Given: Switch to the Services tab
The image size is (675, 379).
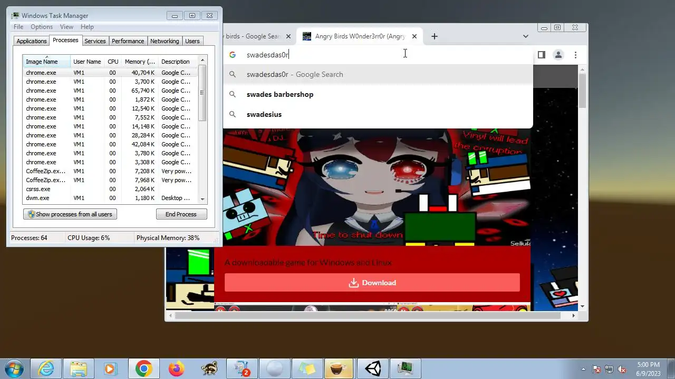Looking at the screenshot, I should (x=95, y=41).
